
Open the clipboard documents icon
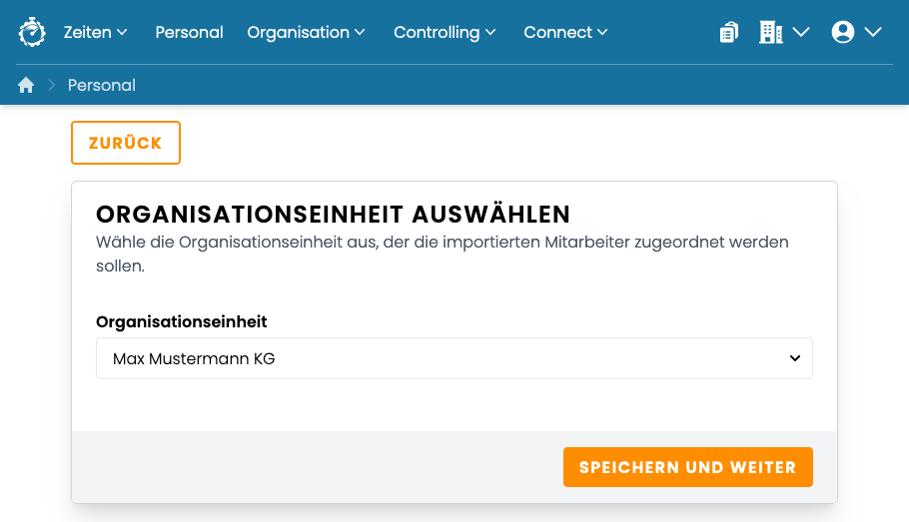[x=729, y=33]
